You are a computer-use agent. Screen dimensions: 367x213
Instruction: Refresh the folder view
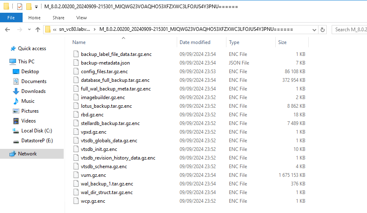tap(323, 30)
